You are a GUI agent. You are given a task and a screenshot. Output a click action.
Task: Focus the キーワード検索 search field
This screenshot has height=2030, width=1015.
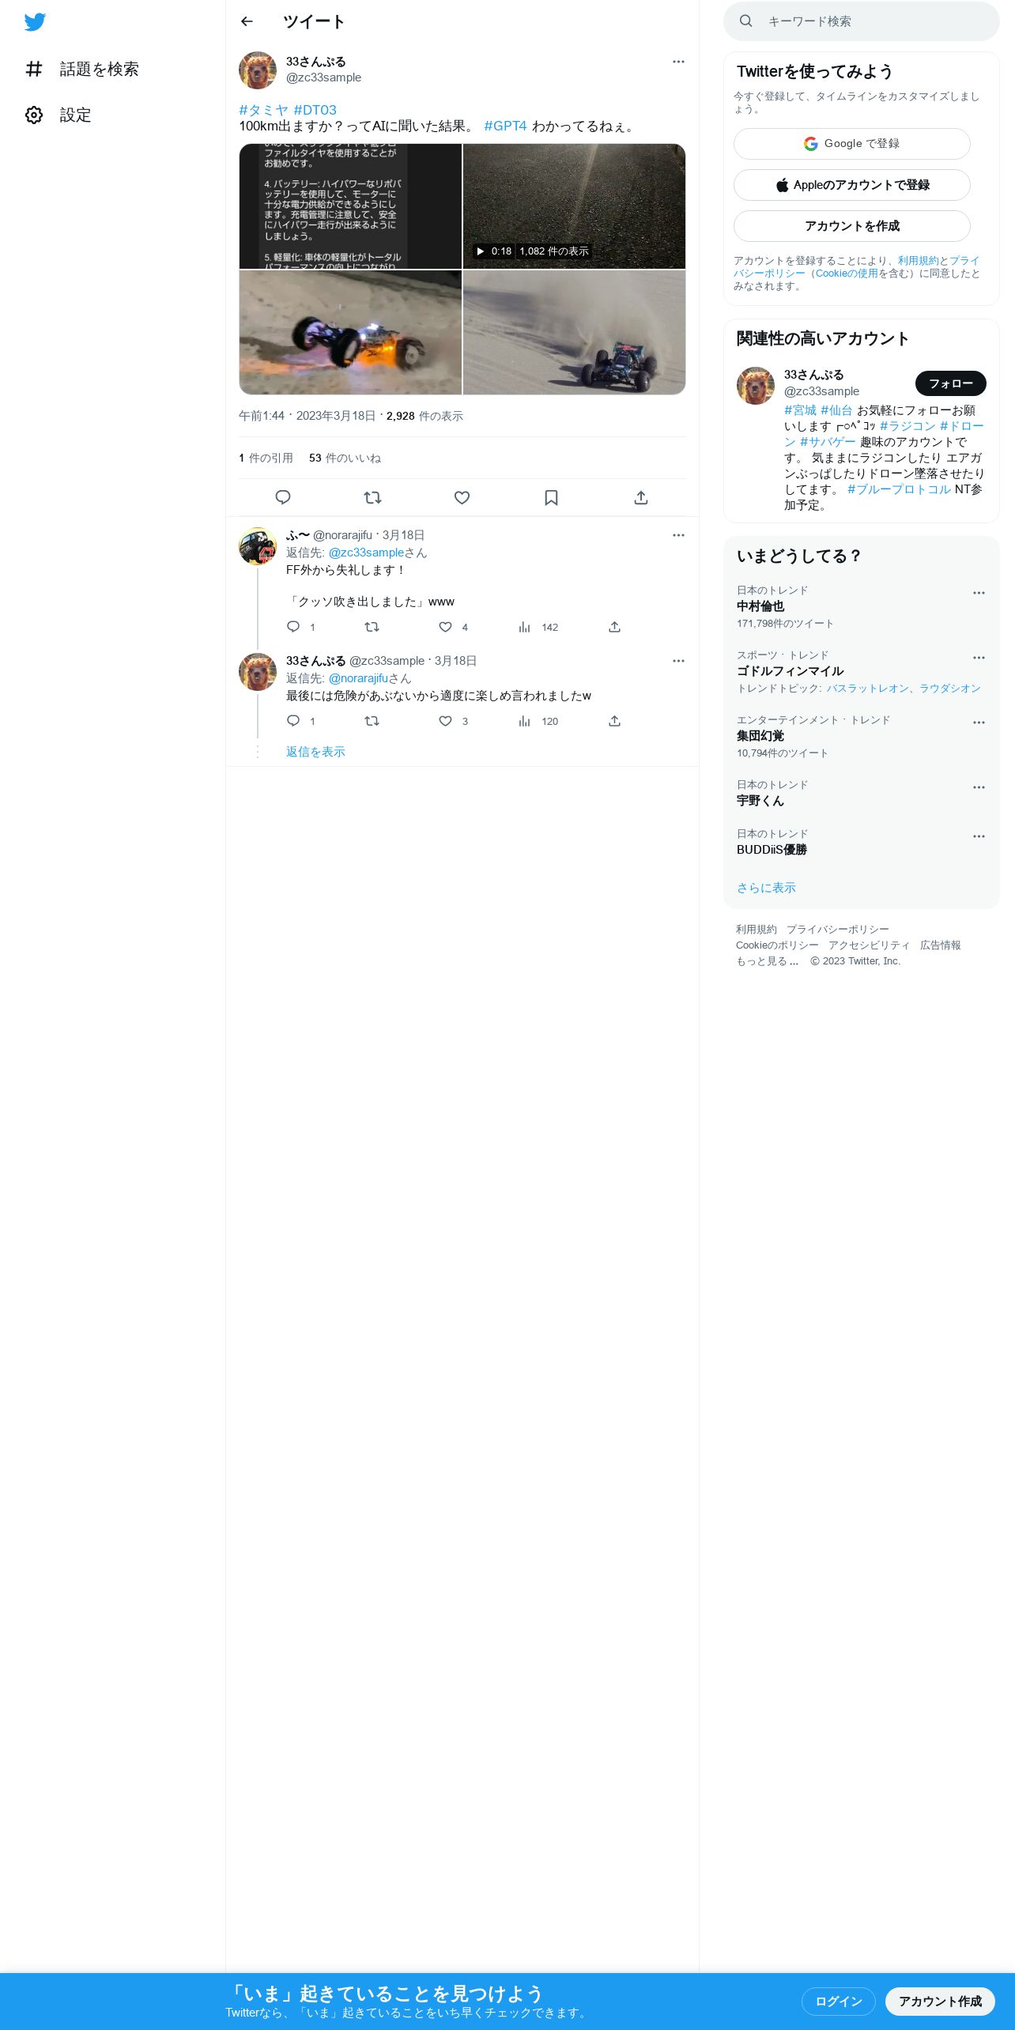click(x=862, y=21)
